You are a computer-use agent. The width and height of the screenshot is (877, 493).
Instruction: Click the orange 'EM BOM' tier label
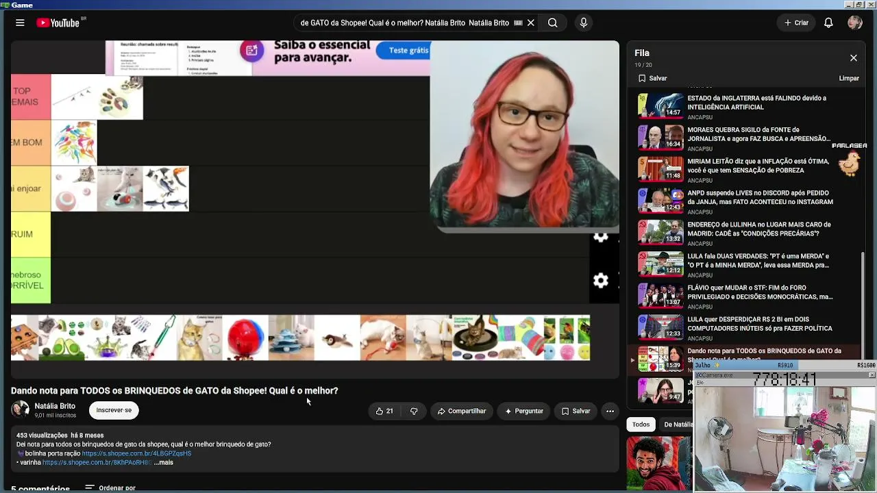pos(31,142)
